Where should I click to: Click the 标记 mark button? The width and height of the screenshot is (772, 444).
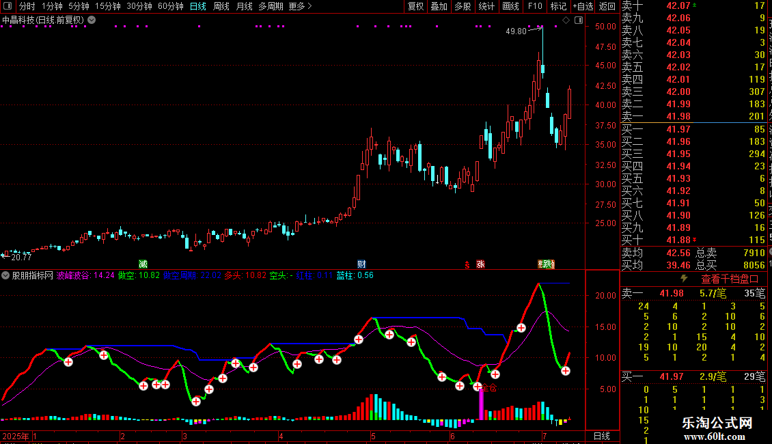coord(558,6)
